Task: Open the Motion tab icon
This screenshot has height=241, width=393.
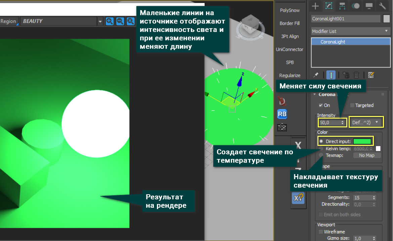Action: [356, 6]
